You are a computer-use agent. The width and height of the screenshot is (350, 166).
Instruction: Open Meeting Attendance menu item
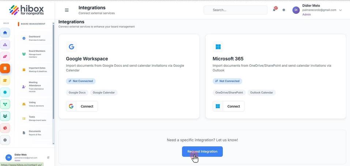[34, 87]
